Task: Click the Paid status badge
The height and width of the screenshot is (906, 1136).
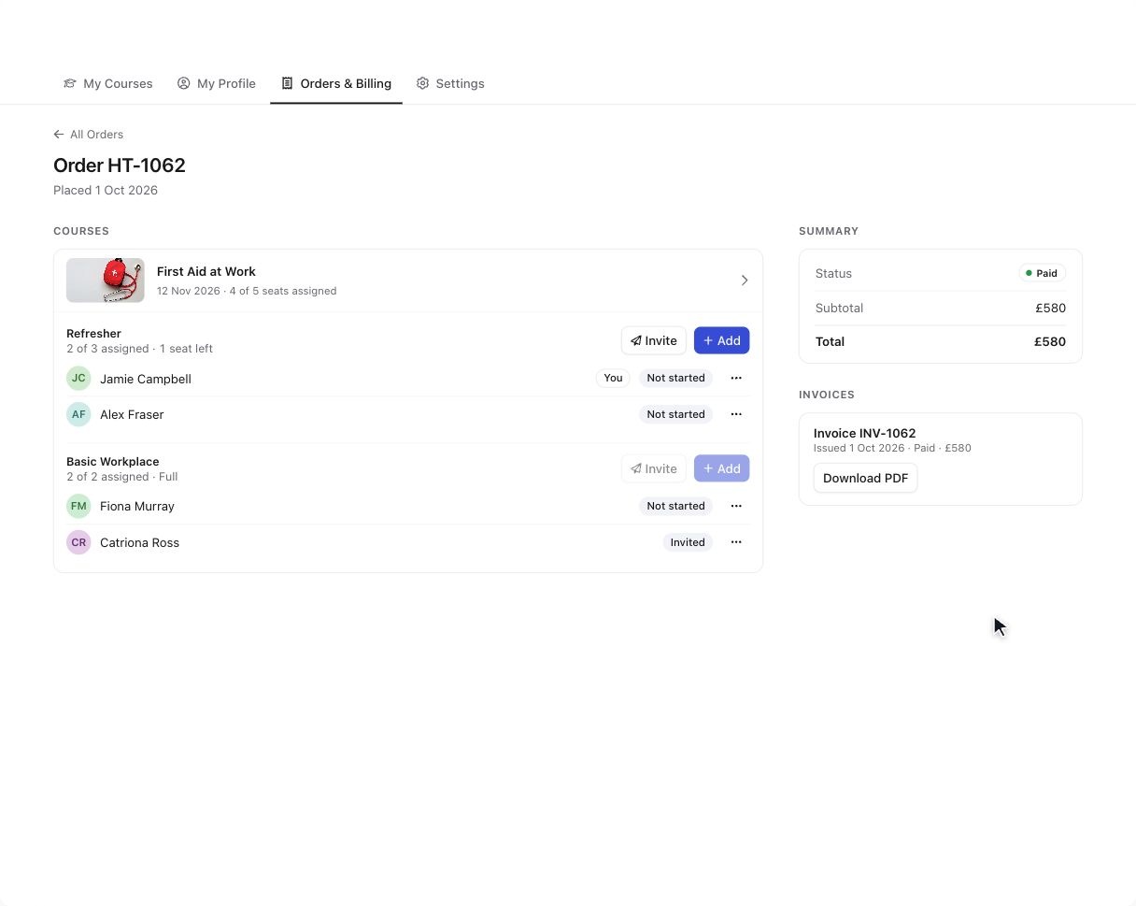Action: pyautogui.click(x=1043, y=273)
